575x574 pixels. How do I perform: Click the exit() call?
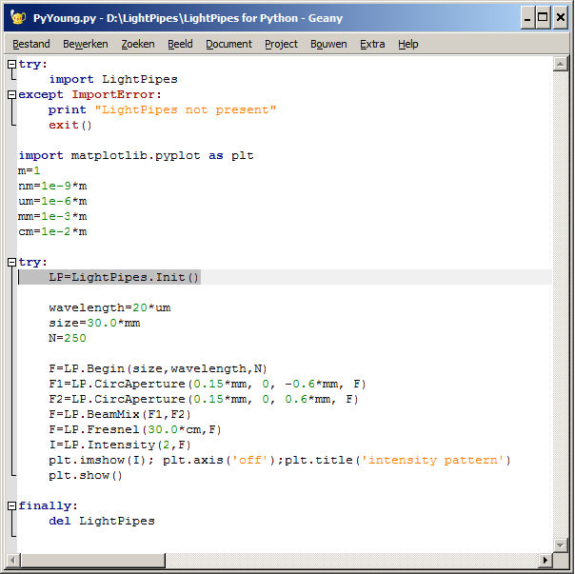pos(70,125)
